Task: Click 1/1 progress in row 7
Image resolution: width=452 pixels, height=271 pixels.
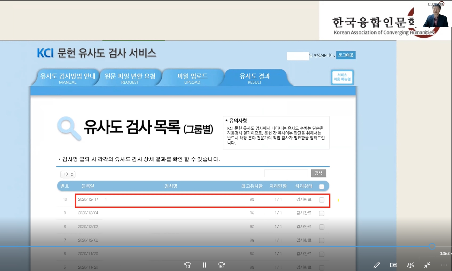Action: 278,240
